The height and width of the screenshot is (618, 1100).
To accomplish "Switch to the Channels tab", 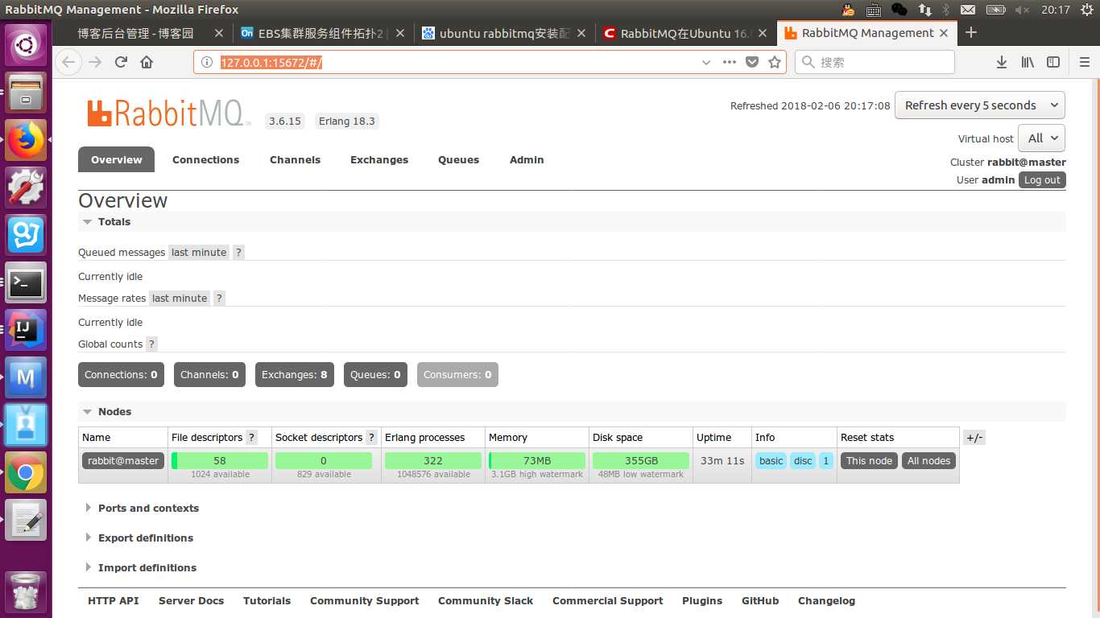I will (295, 159).
